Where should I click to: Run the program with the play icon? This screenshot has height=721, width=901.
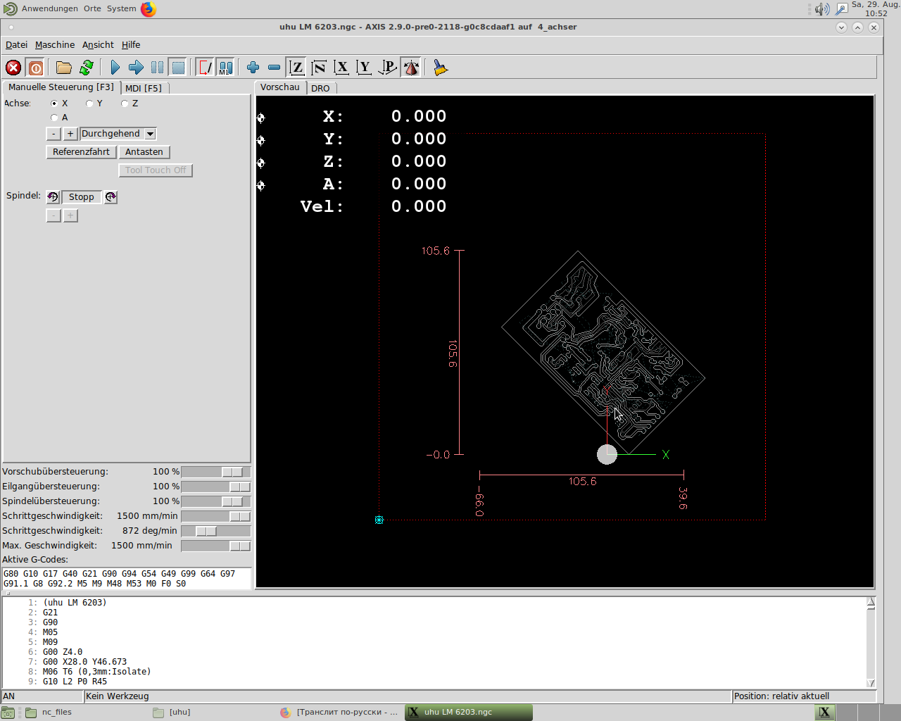(115, 68)
